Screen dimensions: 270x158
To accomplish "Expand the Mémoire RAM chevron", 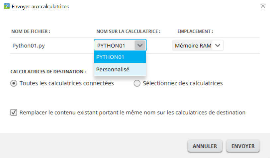I will pos(218,45).
